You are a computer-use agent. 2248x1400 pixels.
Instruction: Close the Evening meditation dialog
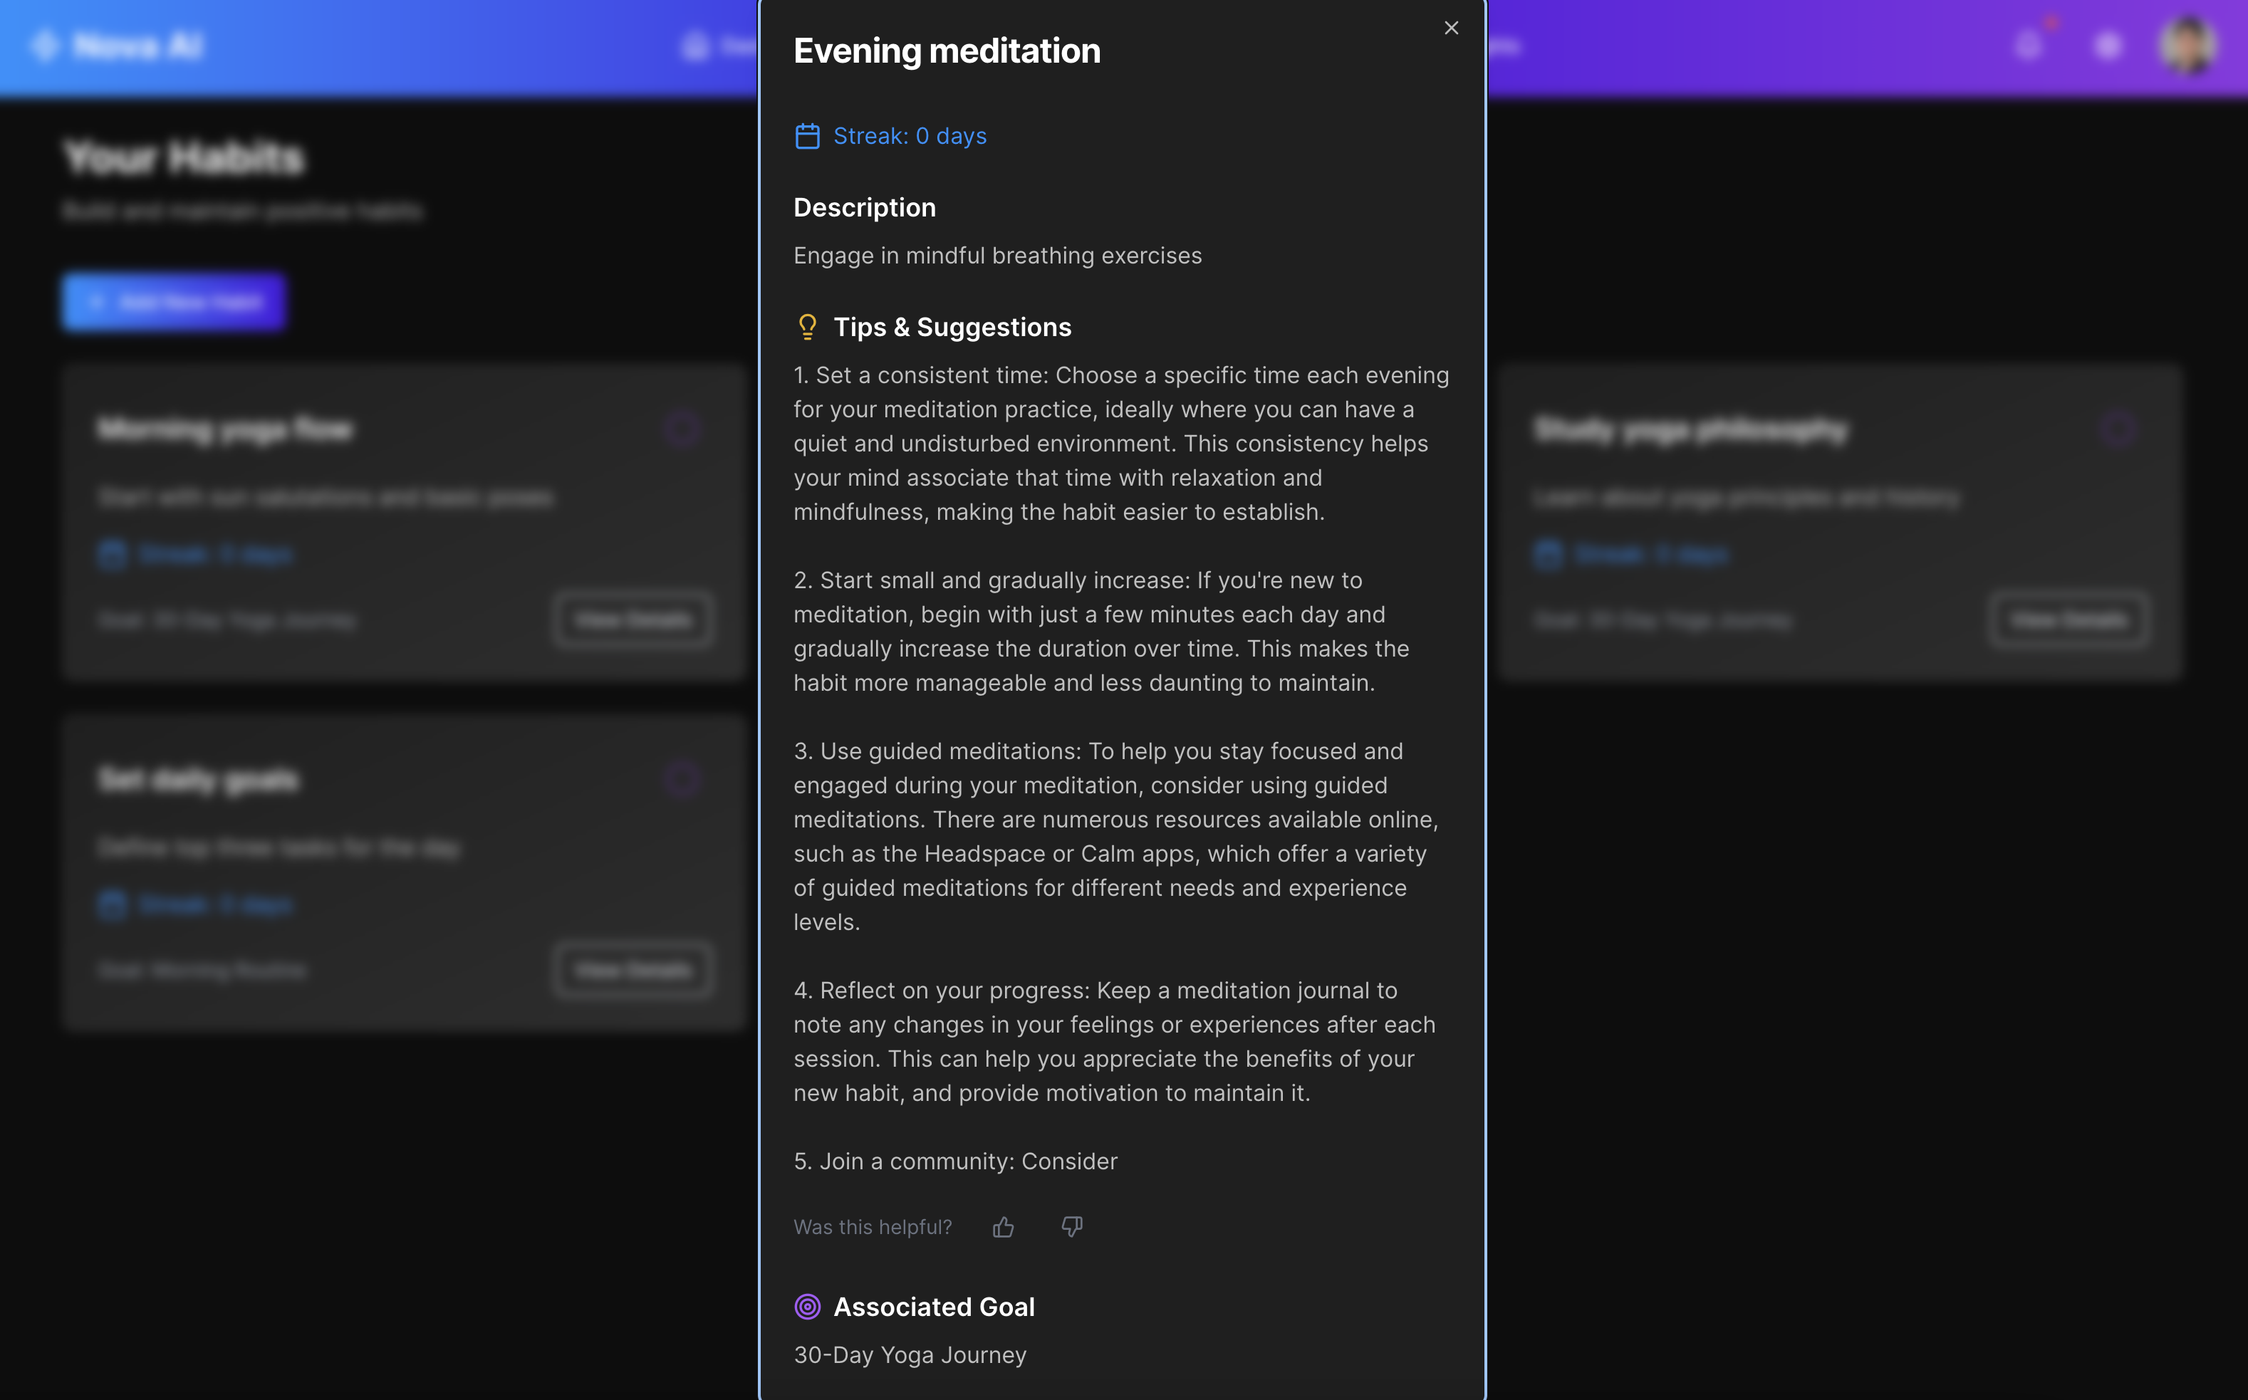click(1451, 28)
